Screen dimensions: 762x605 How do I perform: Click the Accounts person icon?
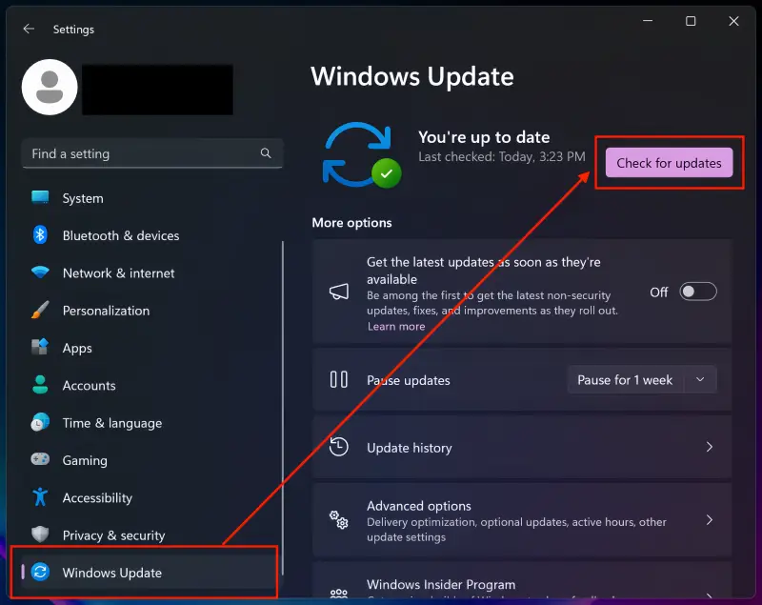(x=40, y=385)
